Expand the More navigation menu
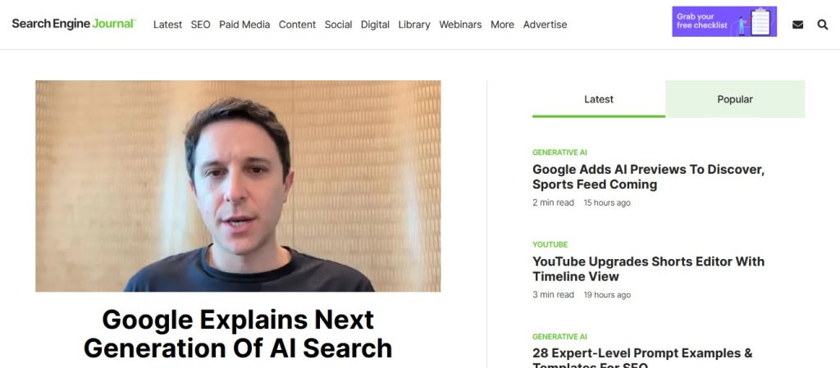This screenshot has height=368, width=840. click(502, 25)
